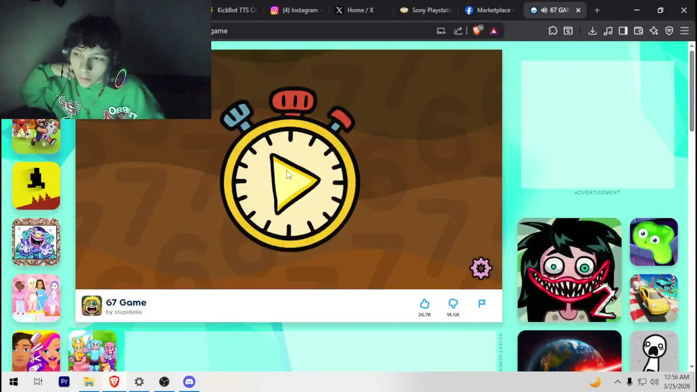Viewport: 697px width, 392px height.
Task: Open Task View on the taskbar
Action: [x=38, y=382]
